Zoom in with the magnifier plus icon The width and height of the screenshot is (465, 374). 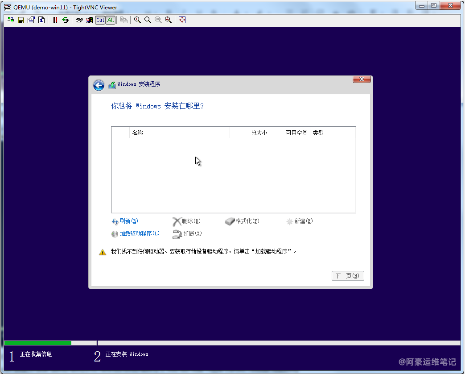(137, 20)
